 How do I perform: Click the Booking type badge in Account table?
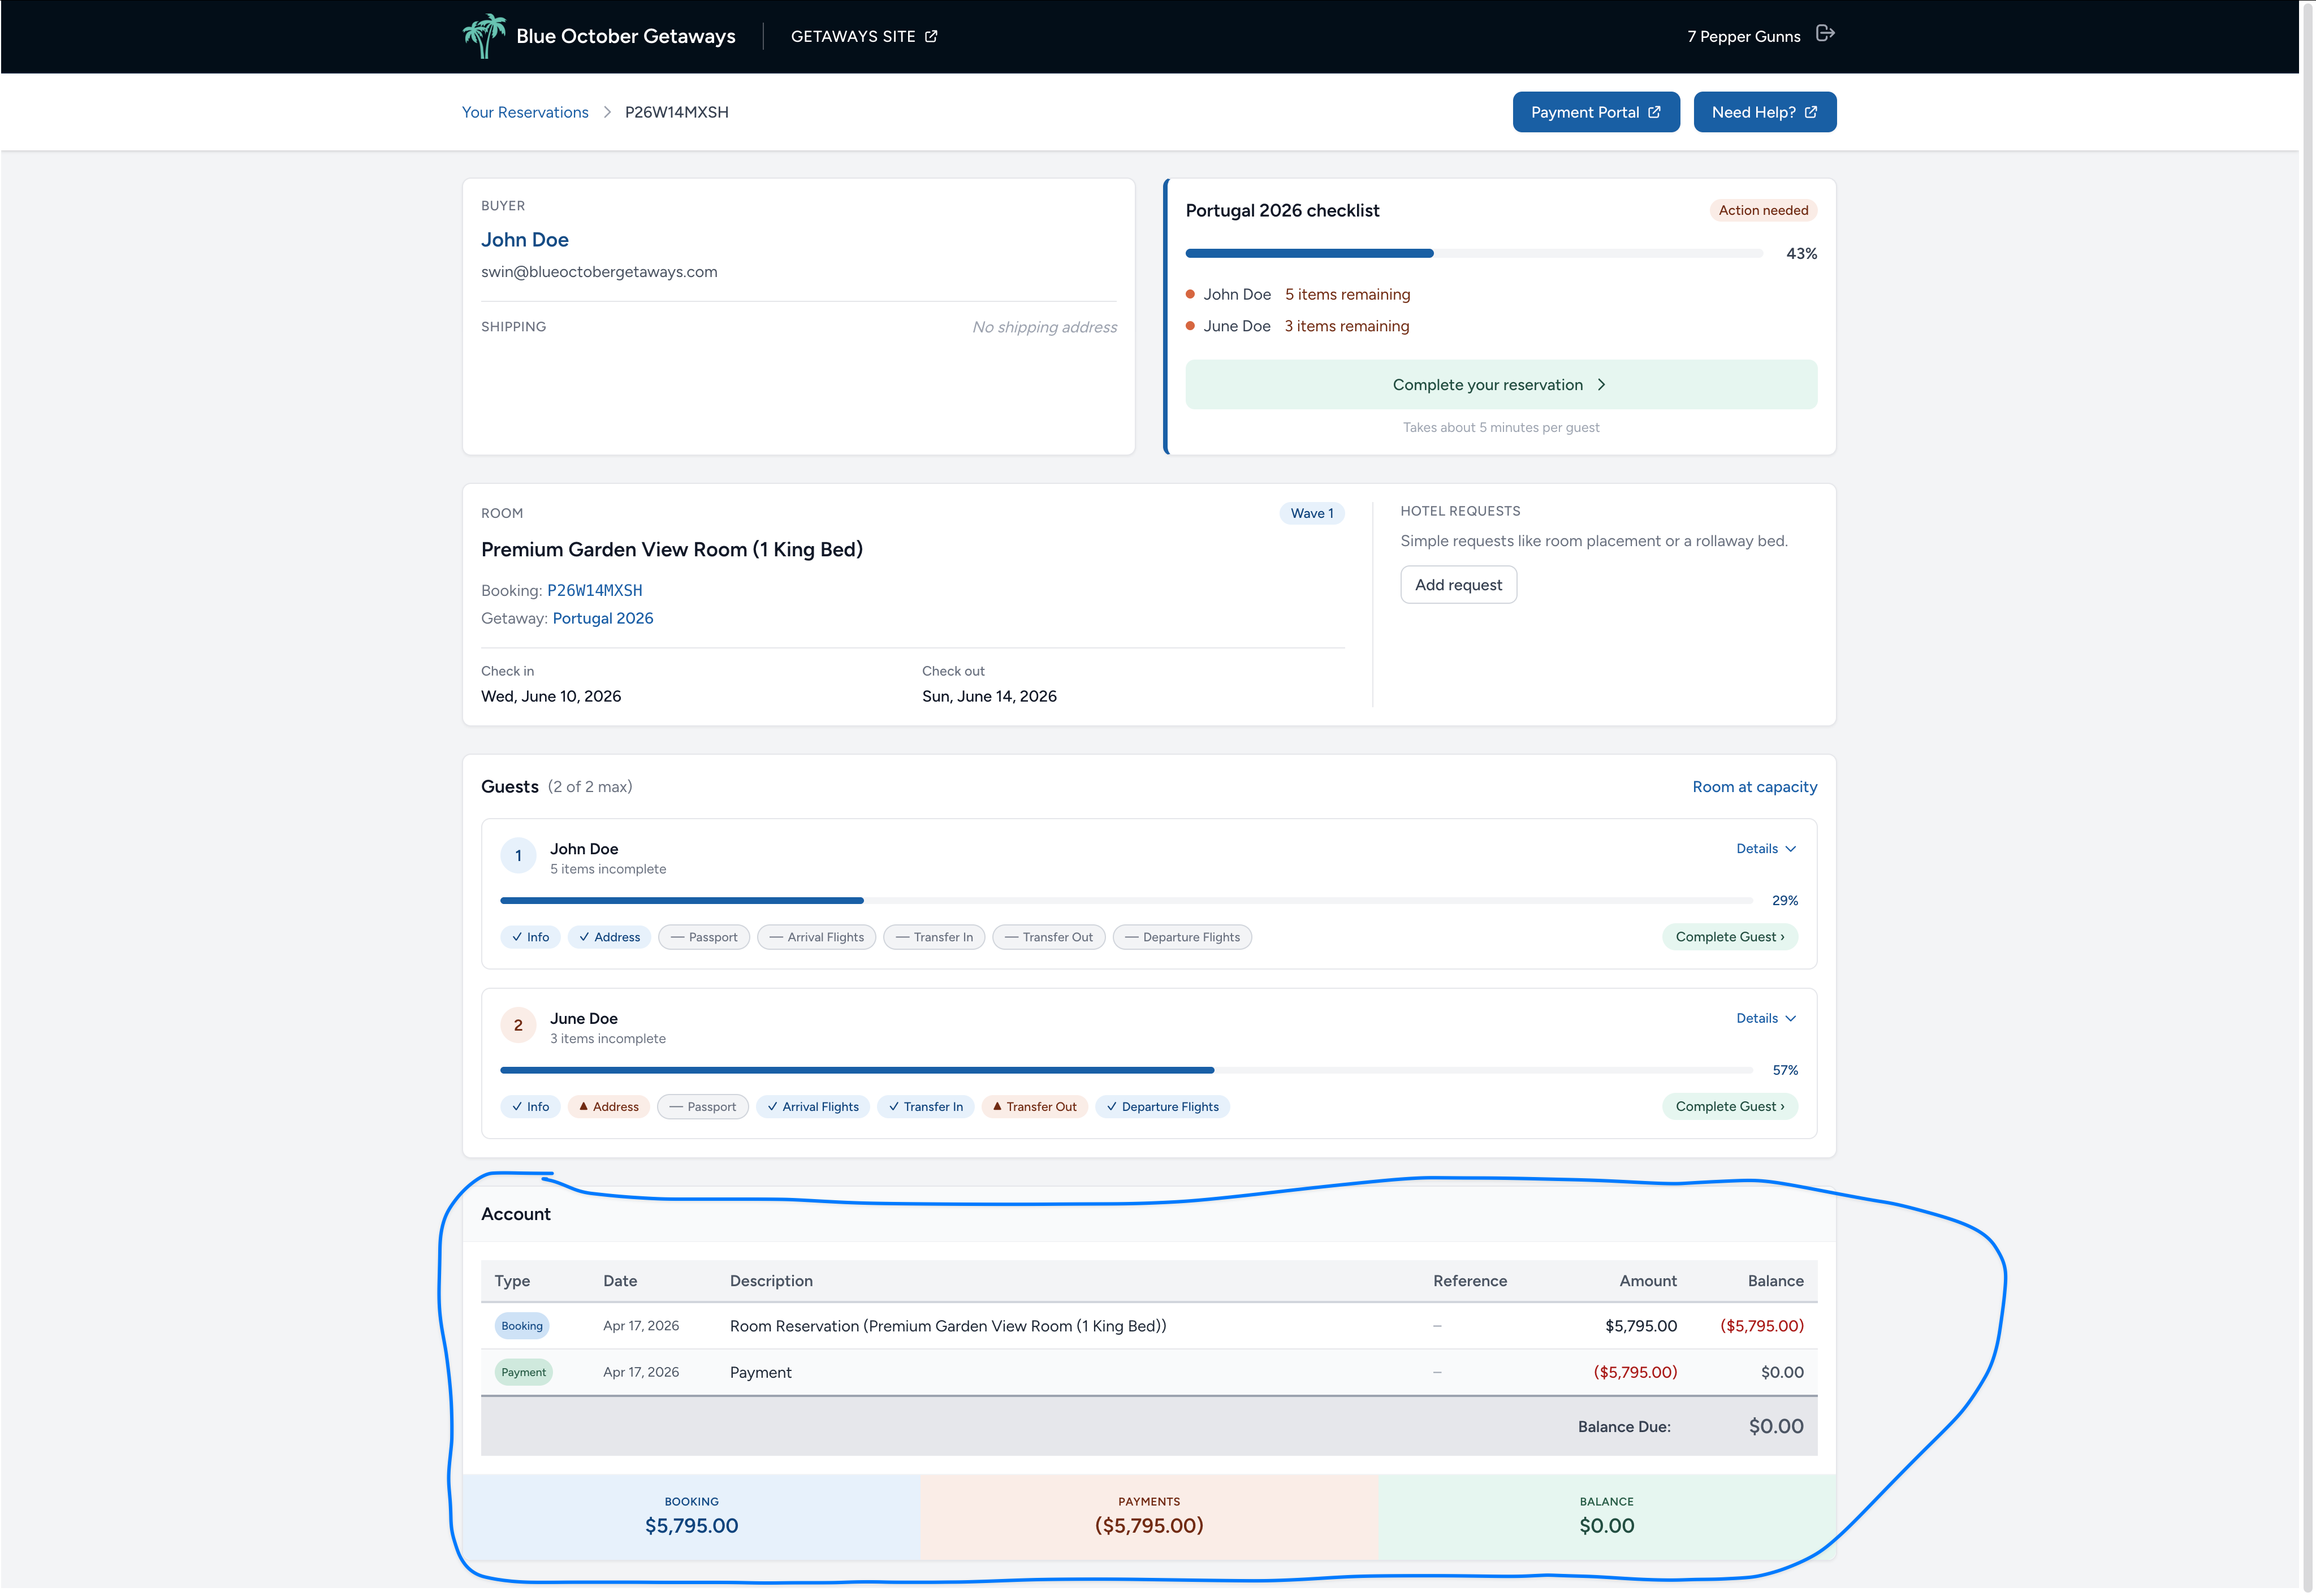(522, 1327)
